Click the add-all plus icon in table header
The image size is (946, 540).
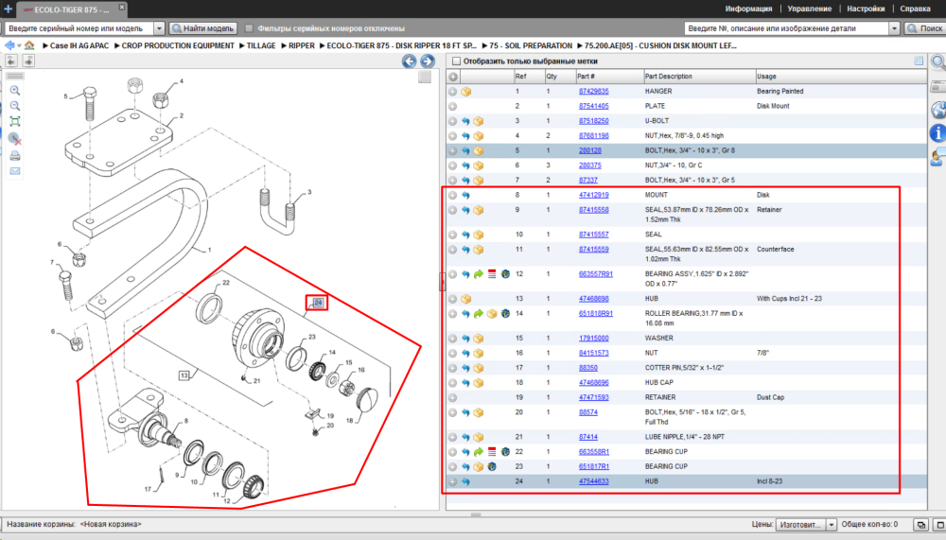coord(453,77)
